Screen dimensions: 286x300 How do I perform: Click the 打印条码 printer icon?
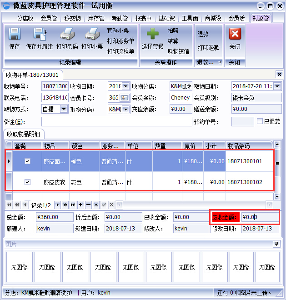67,35
